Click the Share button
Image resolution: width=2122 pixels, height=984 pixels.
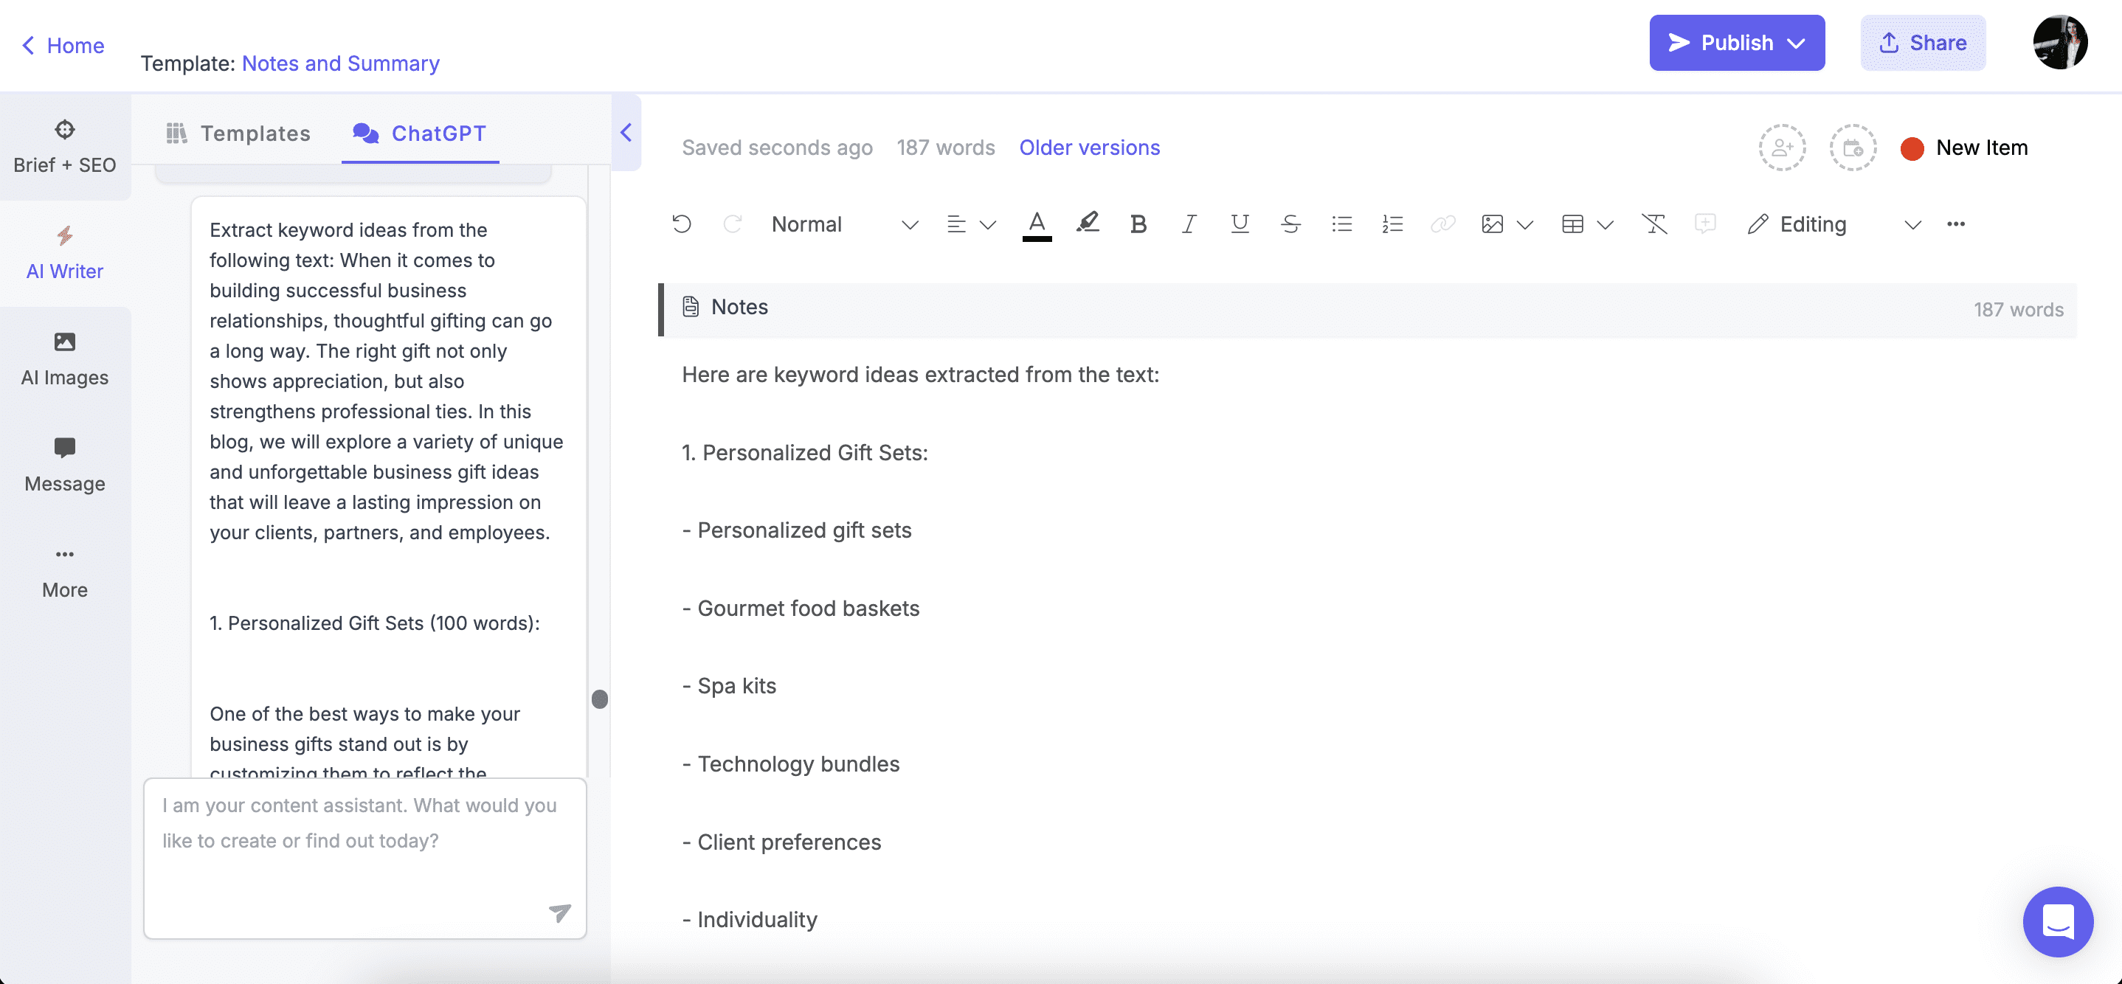coord(1923,43)
